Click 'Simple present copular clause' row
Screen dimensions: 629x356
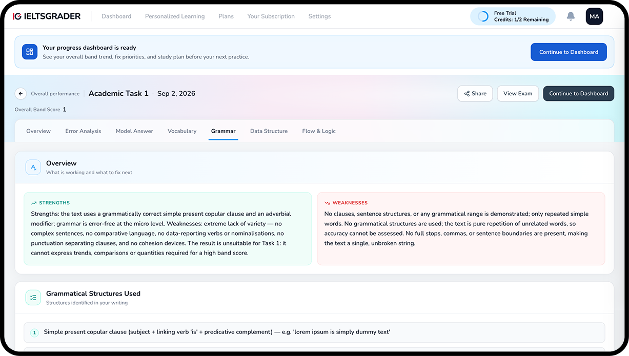pyautogui.click(x=314, y=332)
